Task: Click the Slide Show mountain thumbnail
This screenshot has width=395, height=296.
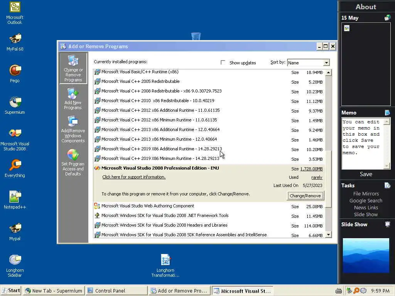Action: (x=366, y=255)
